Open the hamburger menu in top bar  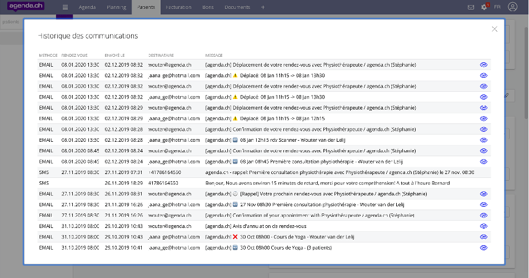(65, 7)
